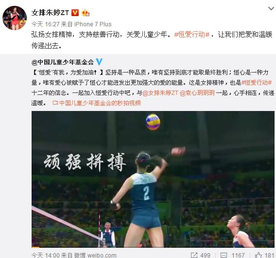The width and height of the screenshot is (276, 258).
Task: Click the repost icon beside 499
Action: coord(194,255)
